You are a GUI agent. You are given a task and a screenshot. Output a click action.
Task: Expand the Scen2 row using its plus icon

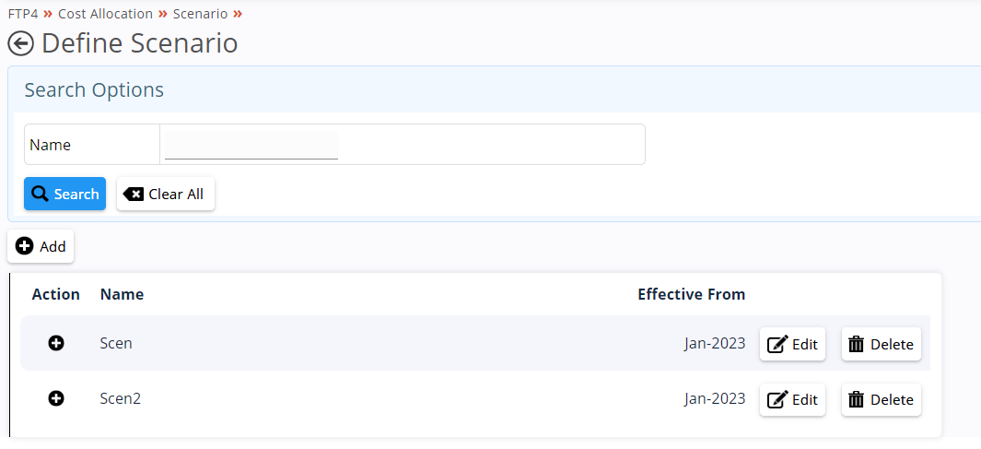56,398
